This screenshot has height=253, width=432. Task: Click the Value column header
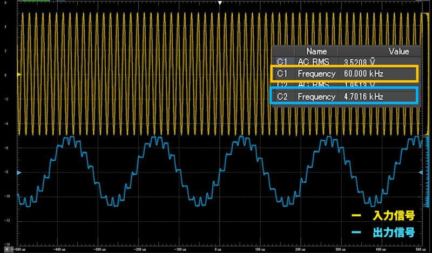[x=399, y=51]
